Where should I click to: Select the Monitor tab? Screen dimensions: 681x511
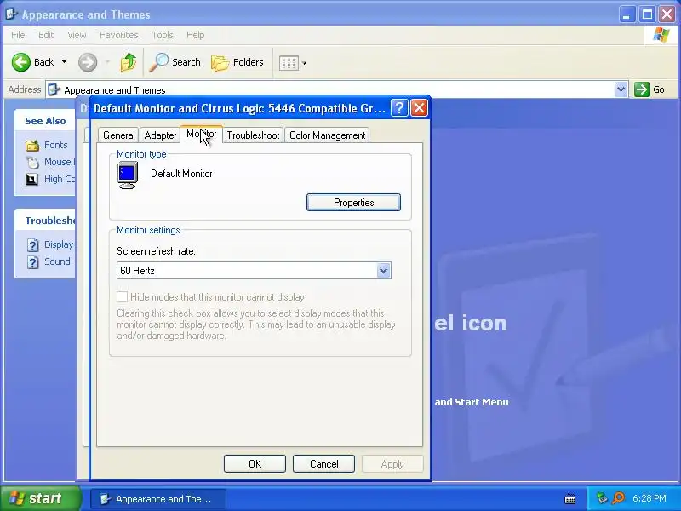point(202,134)
